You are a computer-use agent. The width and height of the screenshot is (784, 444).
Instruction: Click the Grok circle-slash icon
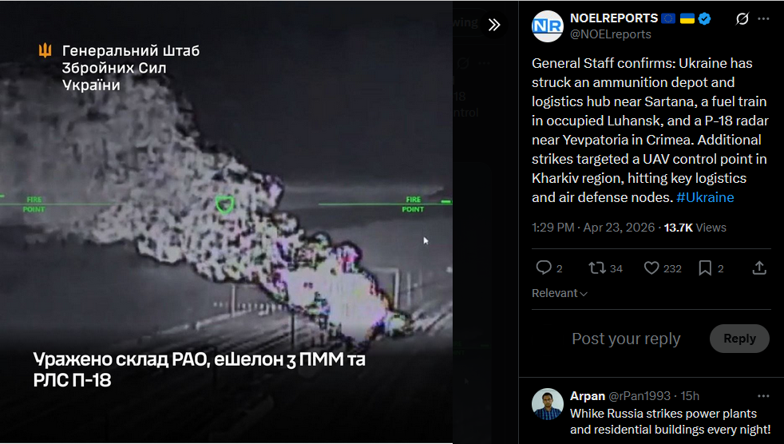coord(742,19)
